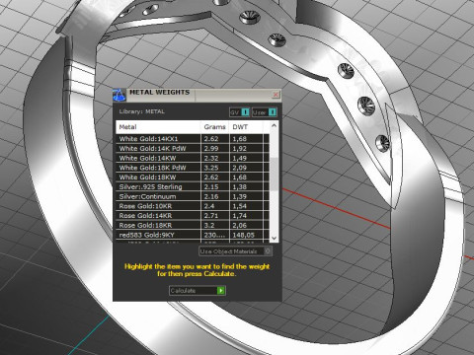474x355 pixels.
Task: Click the DWT column header
Action: 246,127
